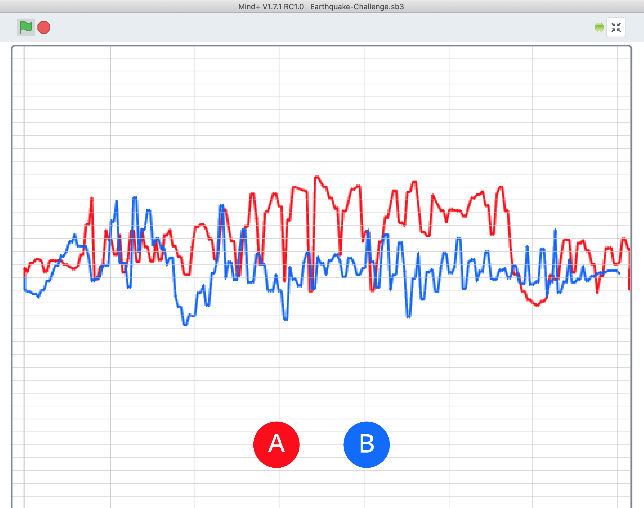Click the Mind+ V1.7.1 RC1.0 title text
Image resolution: width=644 pixels, height=508 pixels.
pos(270,7)
